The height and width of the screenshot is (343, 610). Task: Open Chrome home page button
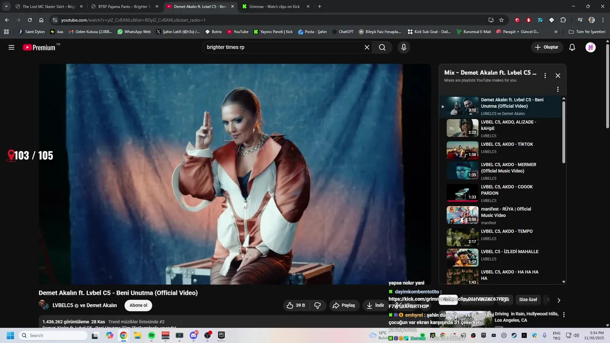coord(41,20)
